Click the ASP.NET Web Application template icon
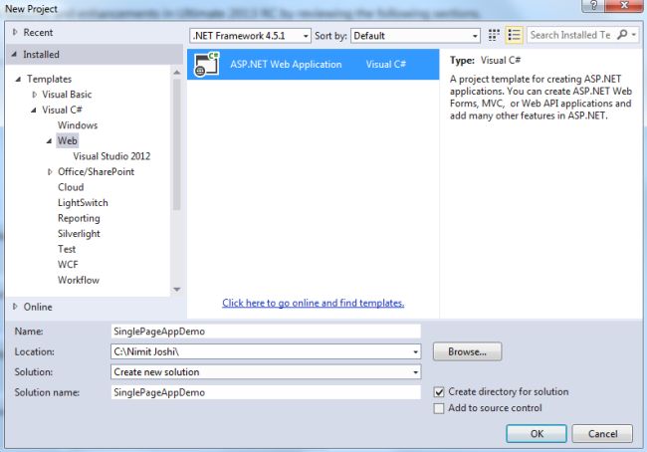647x452 pixels. 206,65
